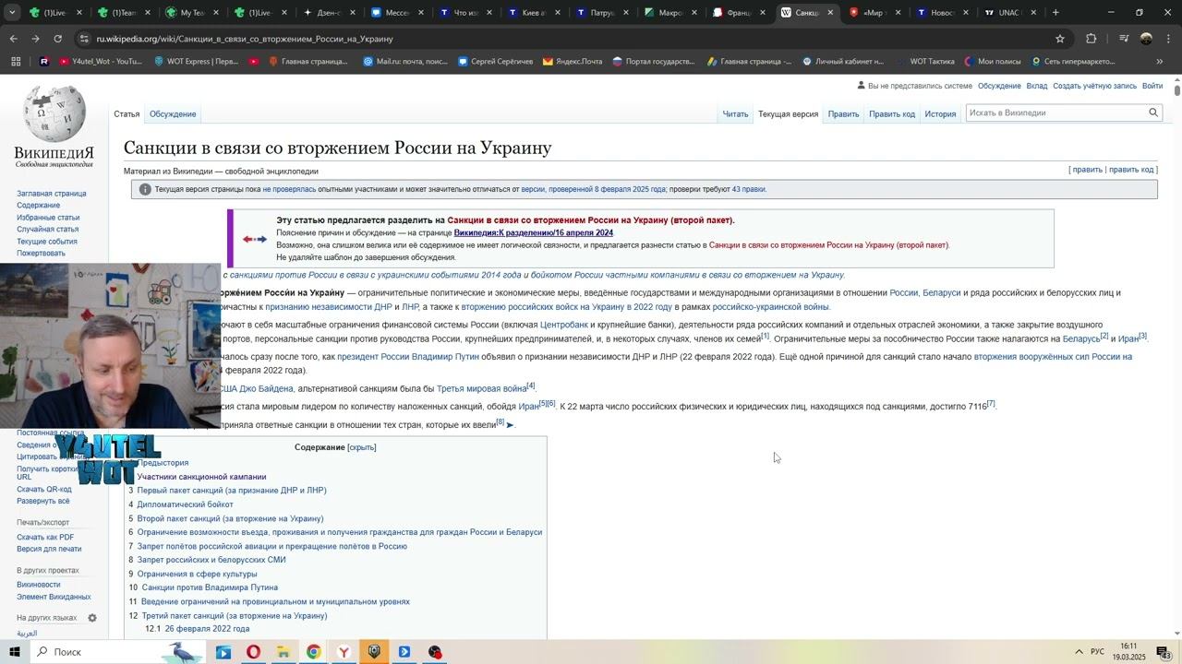Close the Санкции browser tab
The width and height of the screenshot is (1182, 664).
pos(830,13)
